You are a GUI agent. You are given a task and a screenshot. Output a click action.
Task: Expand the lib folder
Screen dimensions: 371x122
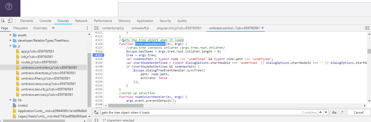[x=11, y=100]
